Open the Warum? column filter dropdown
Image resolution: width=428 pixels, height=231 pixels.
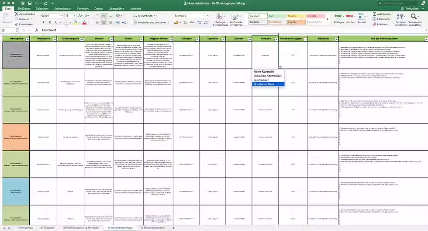click(112, 40)
